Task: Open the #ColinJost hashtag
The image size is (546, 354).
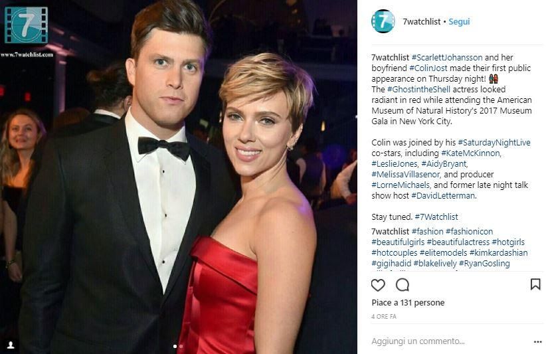Action: pyautogui.click(x=428, y=68)
